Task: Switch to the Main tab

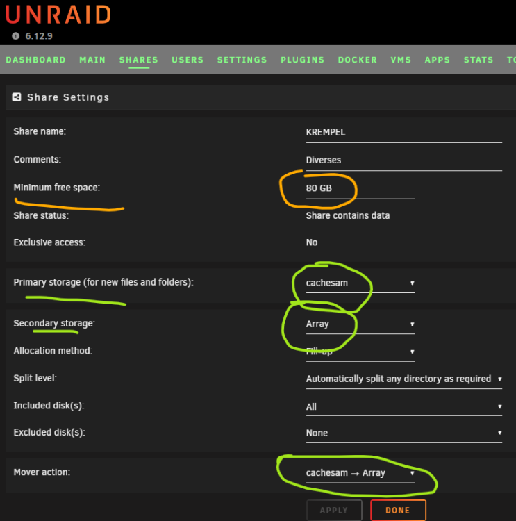Action: [92, 60]
